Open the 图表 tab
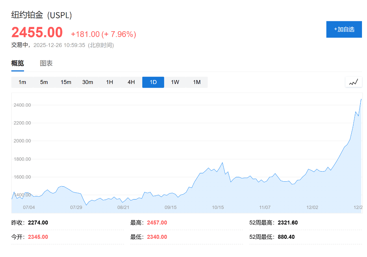 46,64
